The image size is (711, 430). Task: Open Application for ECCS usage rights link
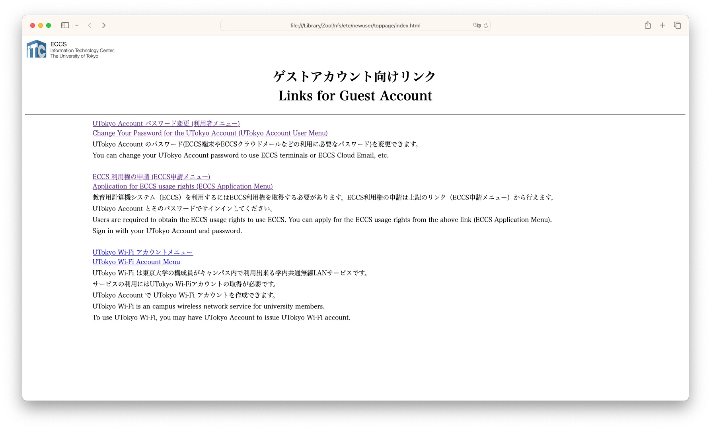coord(183,186)
